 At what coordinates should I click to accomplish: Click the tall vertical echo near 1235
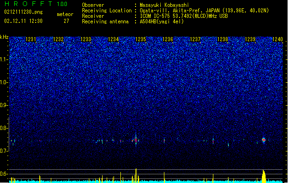tap(136, 139)
